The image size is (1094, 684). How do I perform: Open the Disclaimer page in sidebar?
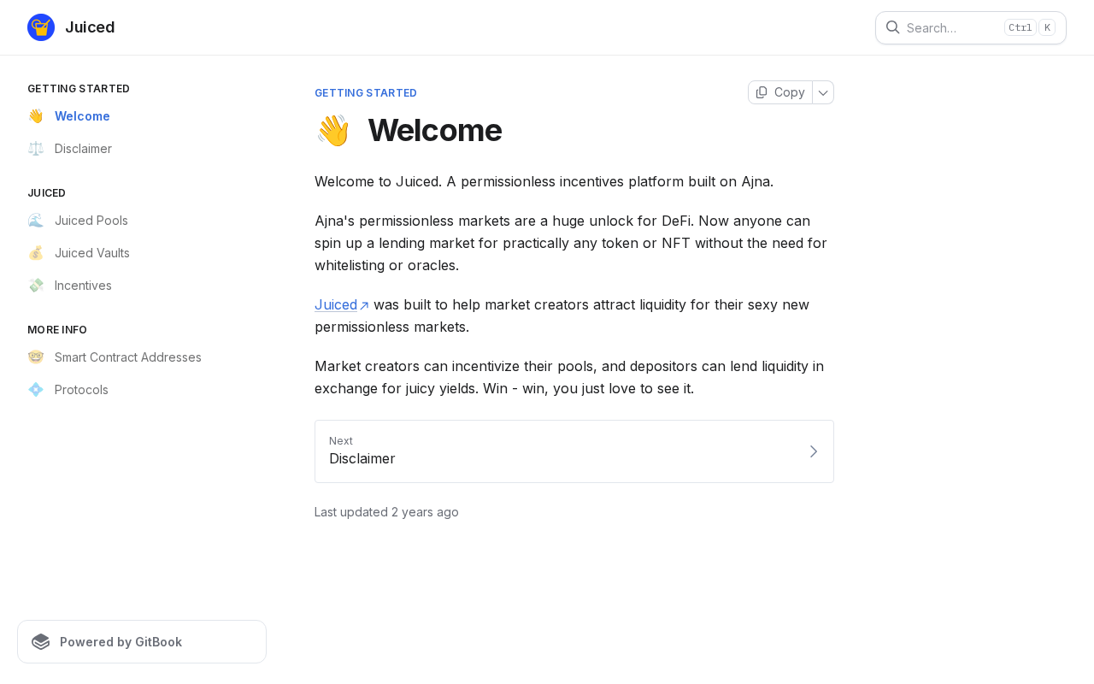(x=142, y=149)
